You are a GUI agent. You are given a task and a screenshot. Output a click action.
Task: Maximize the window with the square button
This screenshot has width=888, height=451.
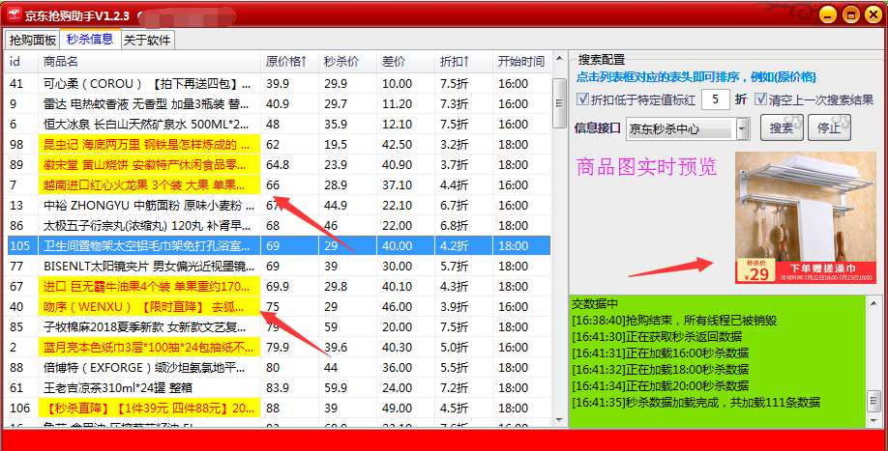850,14
